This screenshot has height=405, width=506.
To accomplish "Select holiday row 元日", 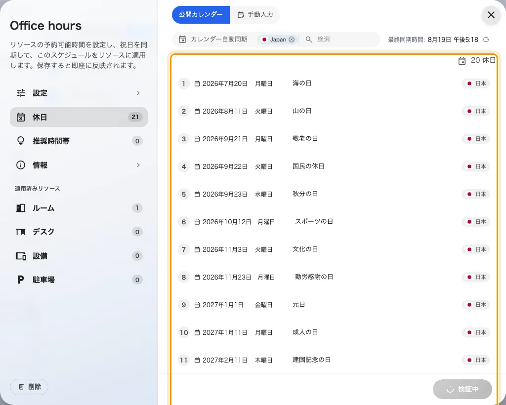I will pos(334,305).
